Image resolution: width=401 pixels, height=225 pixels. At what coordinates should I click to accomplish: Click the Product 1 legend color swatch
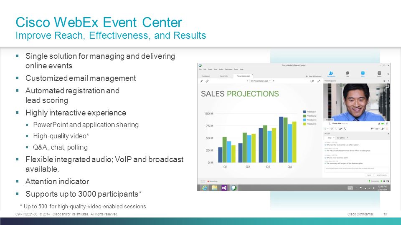305,112
